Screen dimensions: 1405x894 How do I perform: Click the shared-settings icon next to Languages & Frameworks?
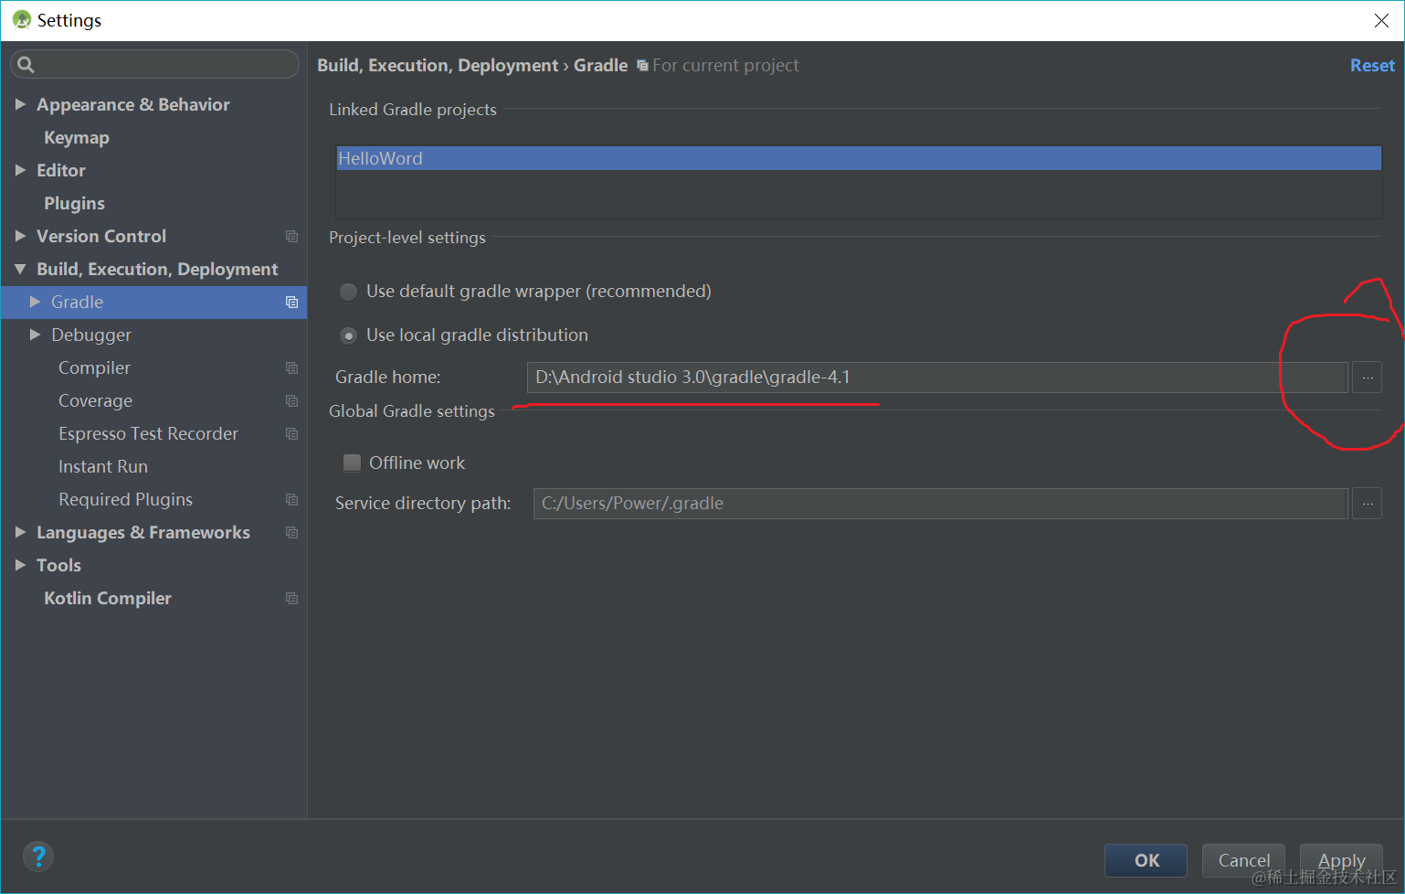[x=291, y=532]
